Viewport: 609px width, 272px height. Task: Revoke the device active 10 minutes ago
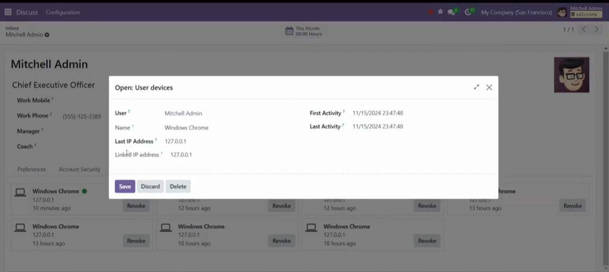point(136,206)
